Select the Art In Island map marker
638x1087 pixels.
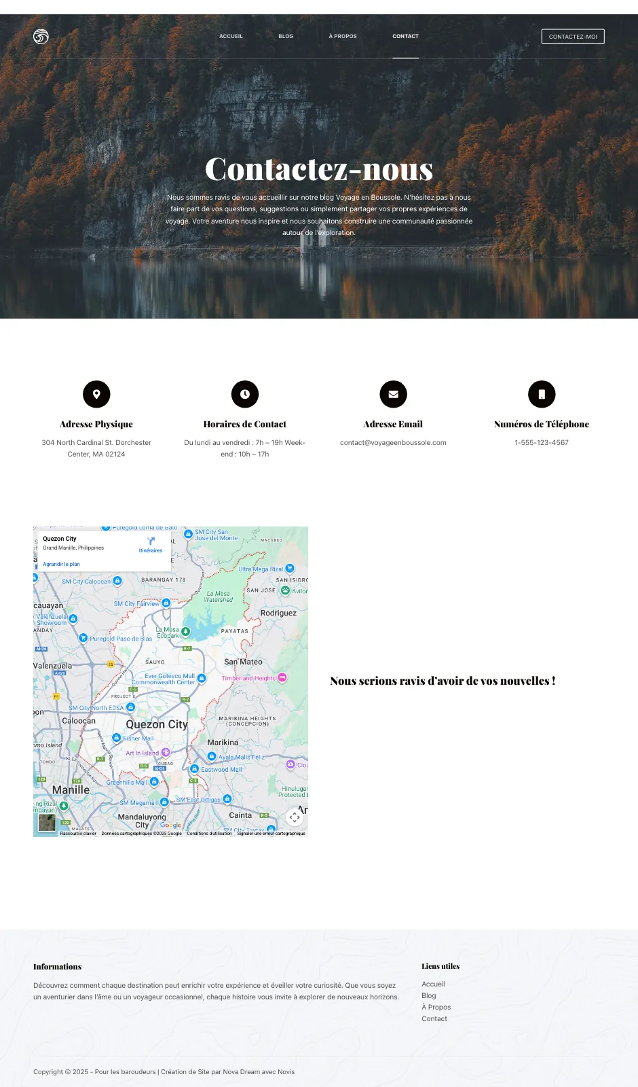click(166, 752)
